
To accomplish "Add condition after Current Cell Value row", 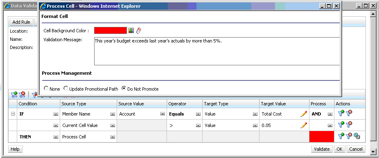I will (341, 125).
